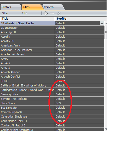Select the Titles tab
Viewport: 116px width, 163px height.
(32, 7)
